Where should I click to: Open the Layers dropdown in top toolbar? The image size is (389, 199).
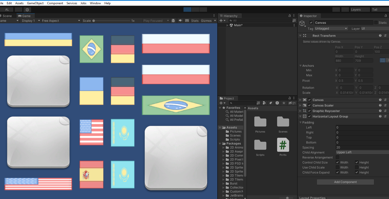(360, 9)
